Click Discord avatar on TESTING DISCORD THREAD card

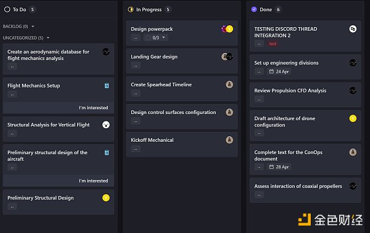point(353,29)
